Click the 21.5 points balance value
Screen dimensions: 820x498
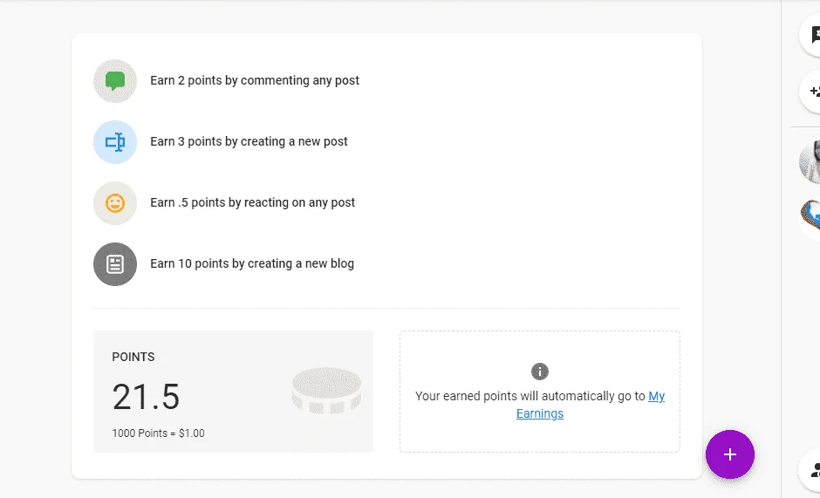pyautogui.click(x=146, y=397)
